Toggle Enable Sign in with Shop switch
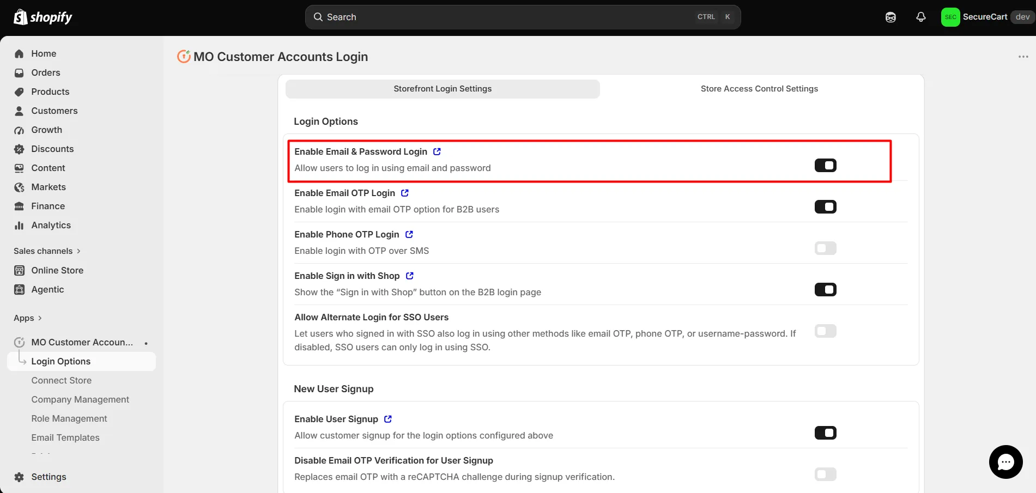Image resolution: width=1036 pixels, height=493 pixels. tap(825, 289)
